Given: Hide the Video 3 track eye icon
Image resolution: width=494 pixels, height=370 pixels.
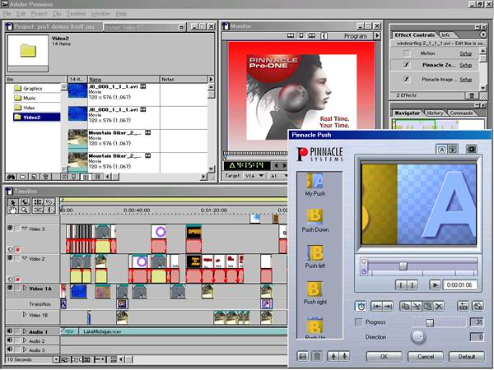Looking at the screenshot, I should click(x=10, y=229).
